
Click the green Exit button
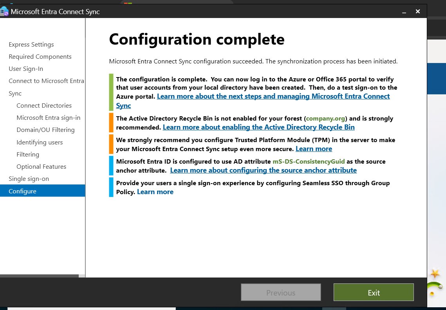[374, 292]
